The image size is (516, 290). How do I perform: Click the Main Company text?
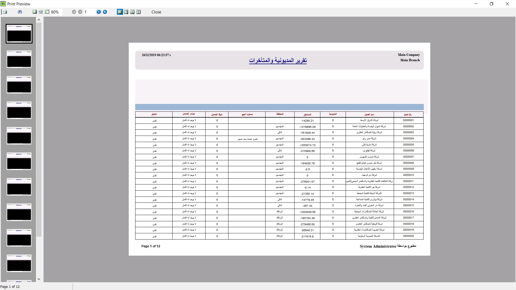coord(409,55)
